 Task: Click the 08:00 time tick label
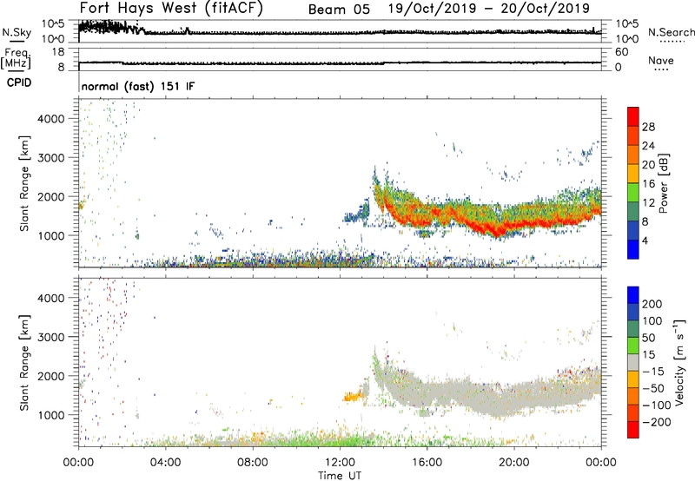(253, 463)
